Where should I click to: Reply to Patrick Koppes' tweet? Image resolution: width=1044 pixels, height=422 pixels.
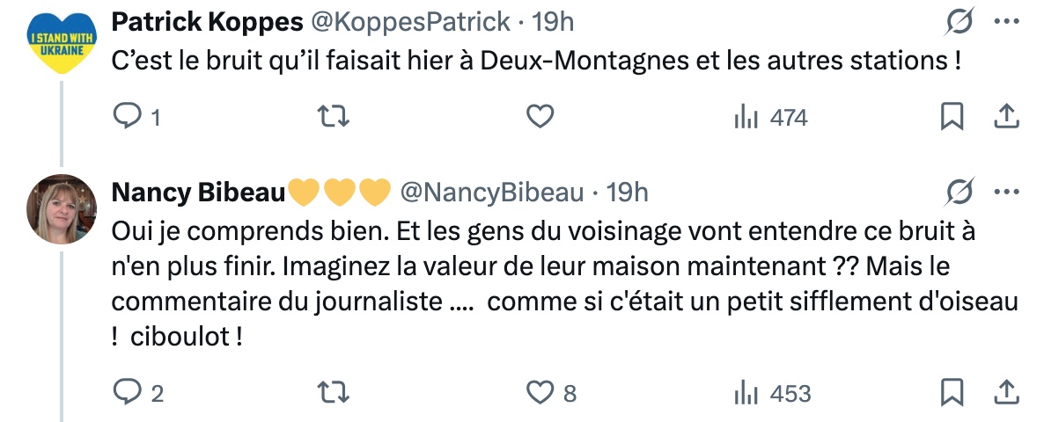129,116
